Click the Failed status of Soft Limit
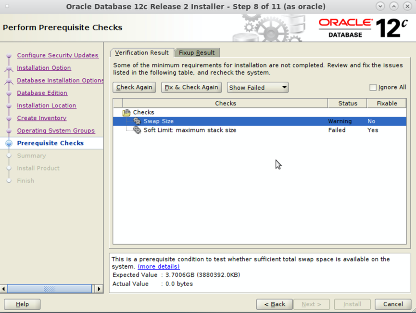Screen dimensions: 416x313 (337, 130)
